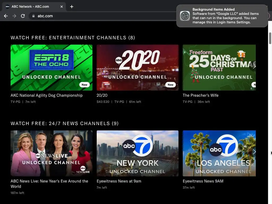272x204 pixels.
Task: Click the 20/20 show title link
Action: pos(102,95)
